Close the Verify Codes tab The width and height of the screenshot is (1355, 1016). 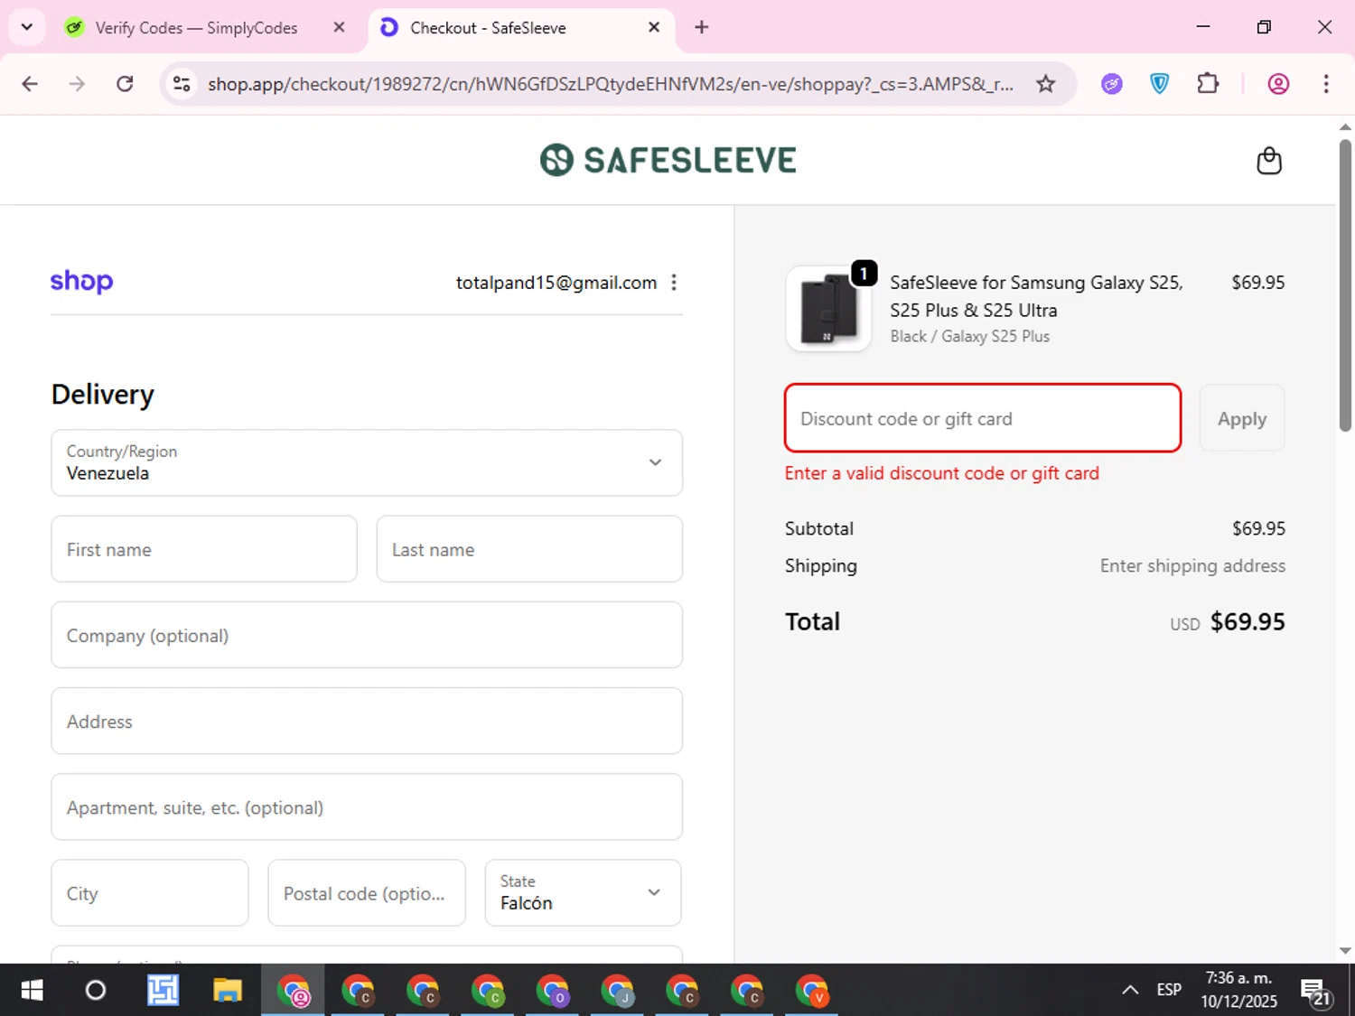[x=339, y=27]
